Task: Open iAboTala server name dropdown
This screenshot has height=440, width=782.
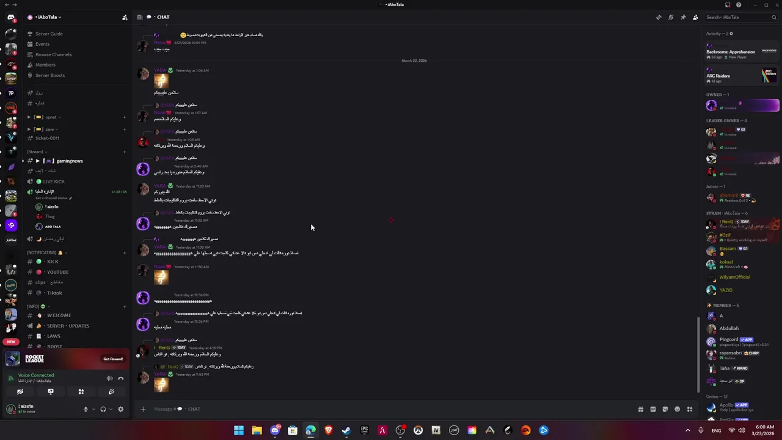Action: 48,17
